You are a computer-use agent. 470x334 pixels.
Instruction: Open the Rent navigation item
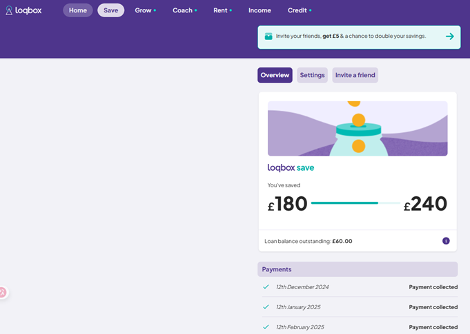pyautogui.click(x=223, y=10)
